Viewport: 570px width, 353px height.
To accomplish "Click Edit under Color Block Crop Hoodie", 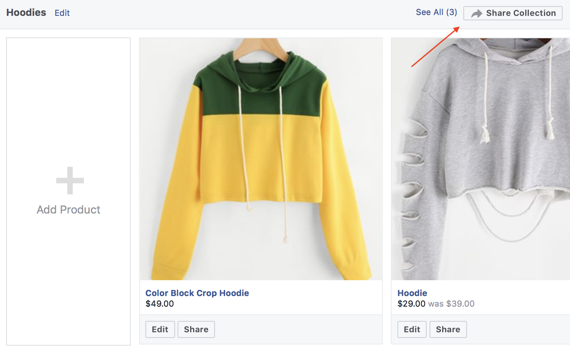I will pyautogui.click(x=160, y=329).
